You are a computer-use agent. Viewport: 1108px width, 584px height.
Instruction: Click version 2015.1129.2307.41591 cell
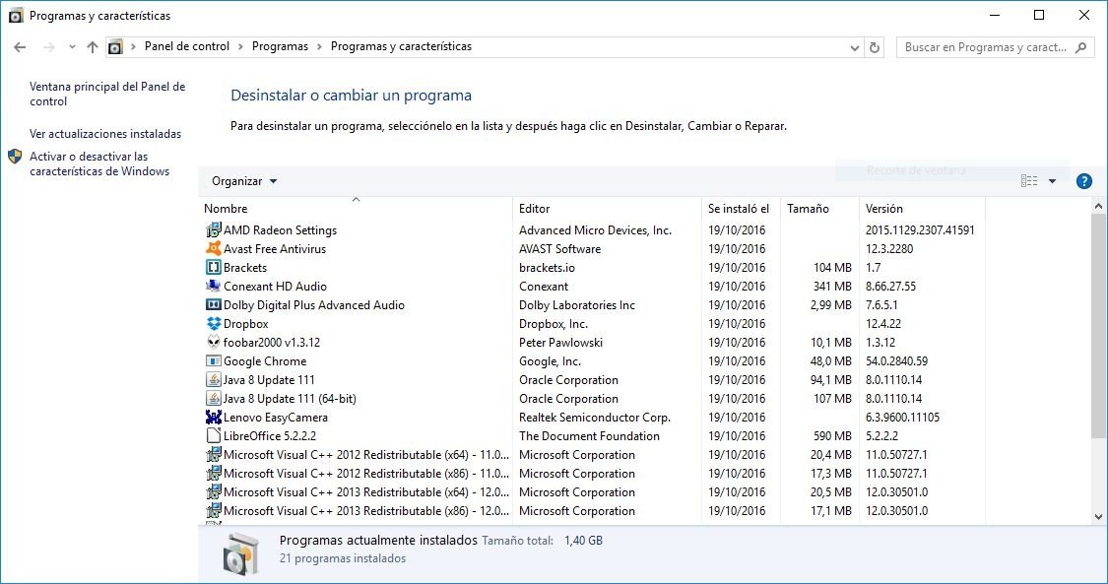point(920,230)
